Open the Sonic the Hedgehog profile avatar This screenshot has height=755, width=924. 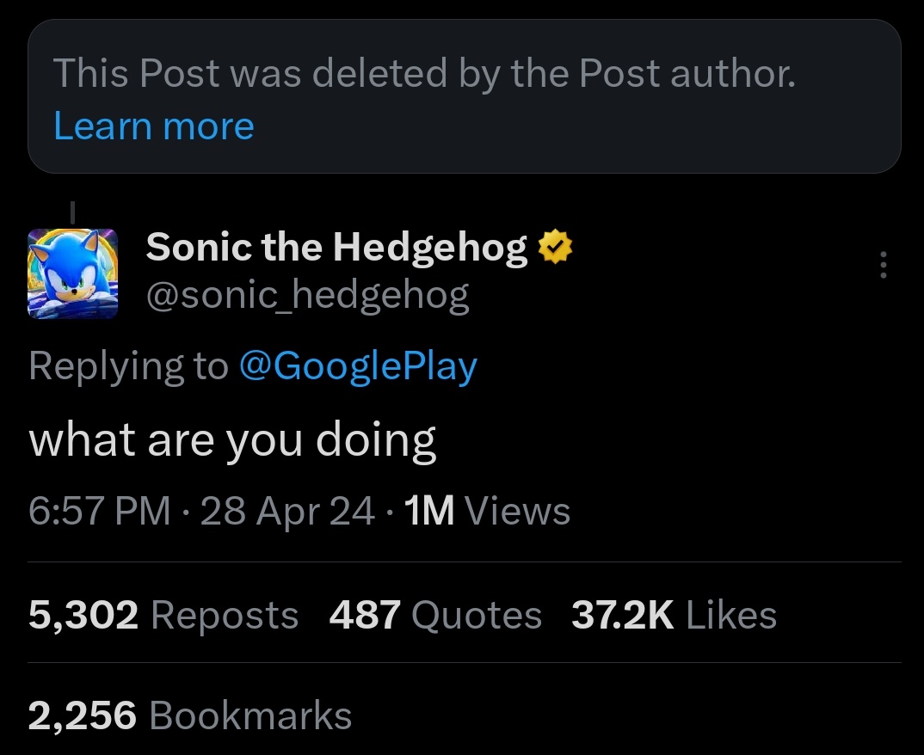(x=73, y=274)
